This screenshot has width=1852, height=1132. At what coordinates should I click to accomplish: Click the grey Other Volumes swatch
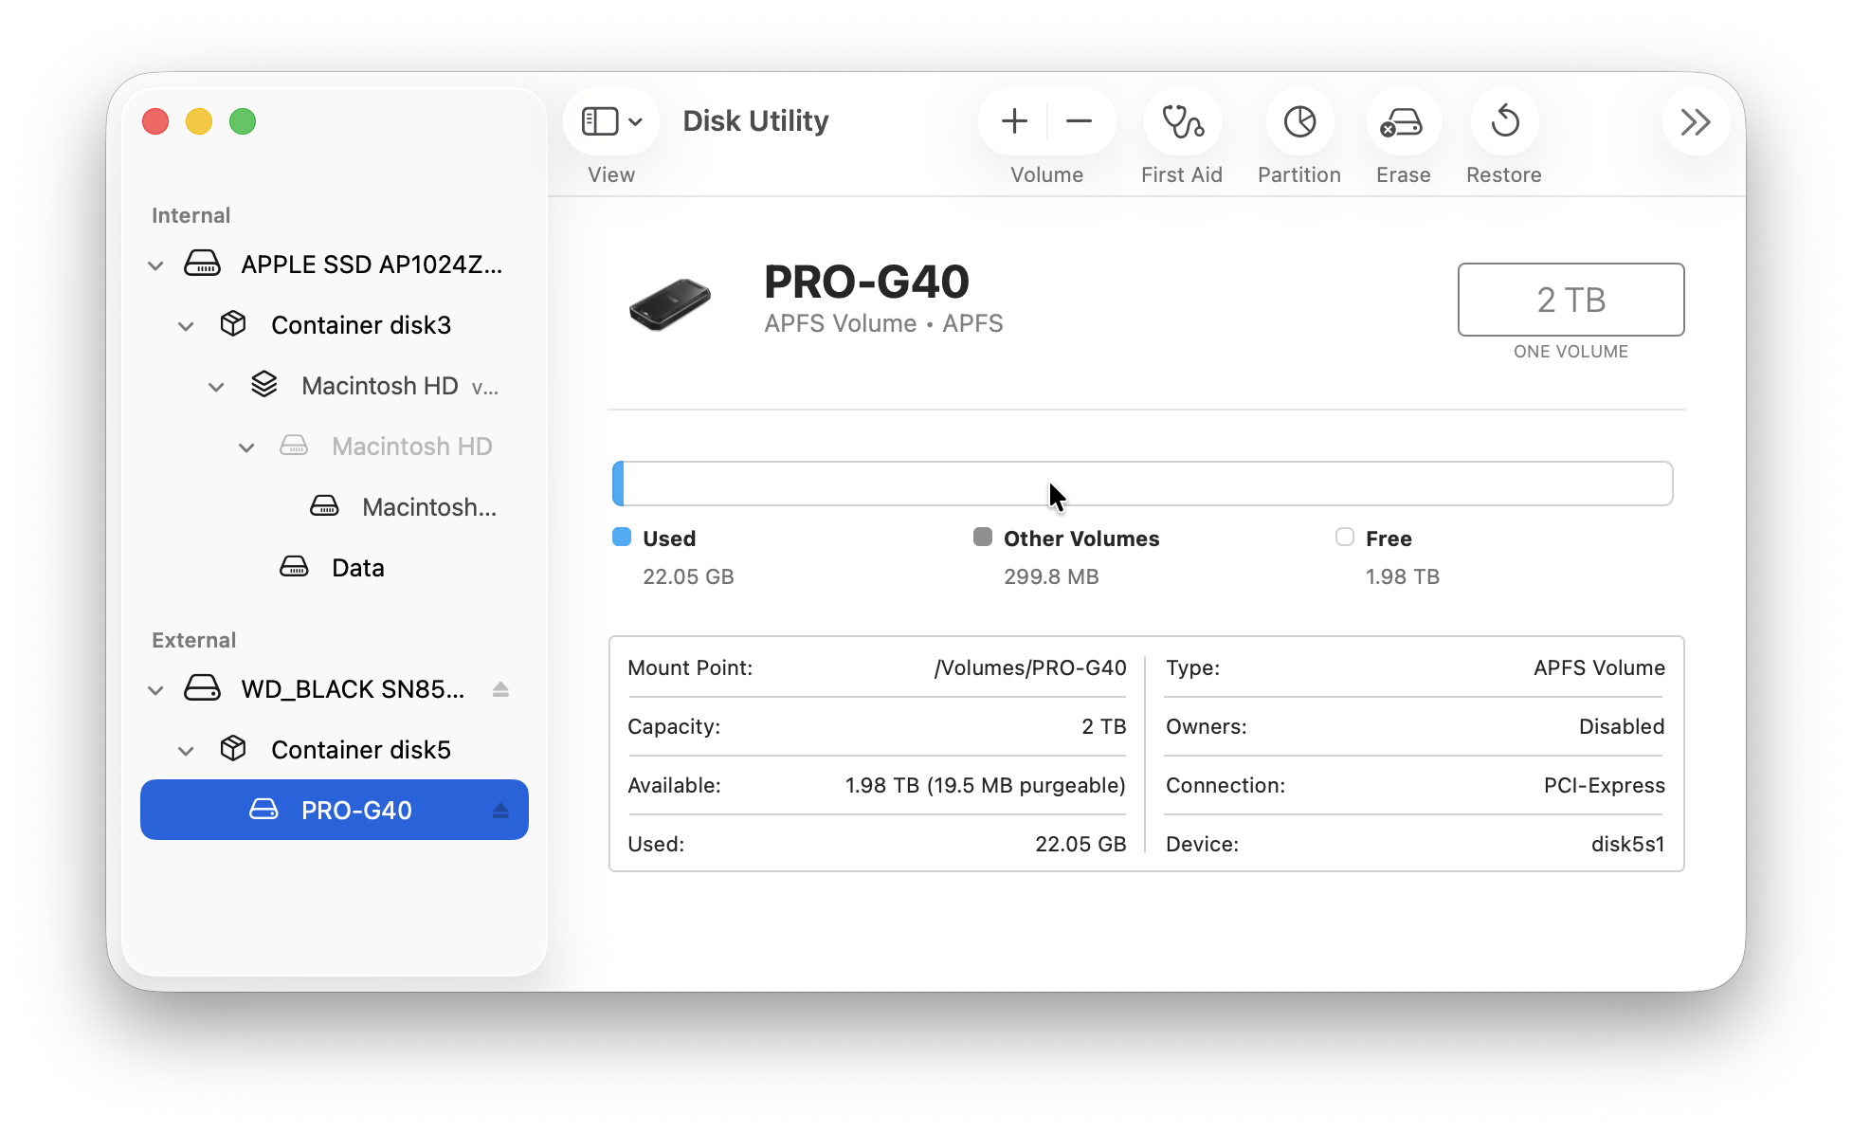[x=983, y=538]
